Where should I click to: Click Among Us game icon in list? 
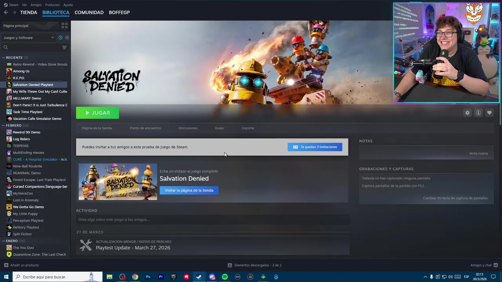9,71
